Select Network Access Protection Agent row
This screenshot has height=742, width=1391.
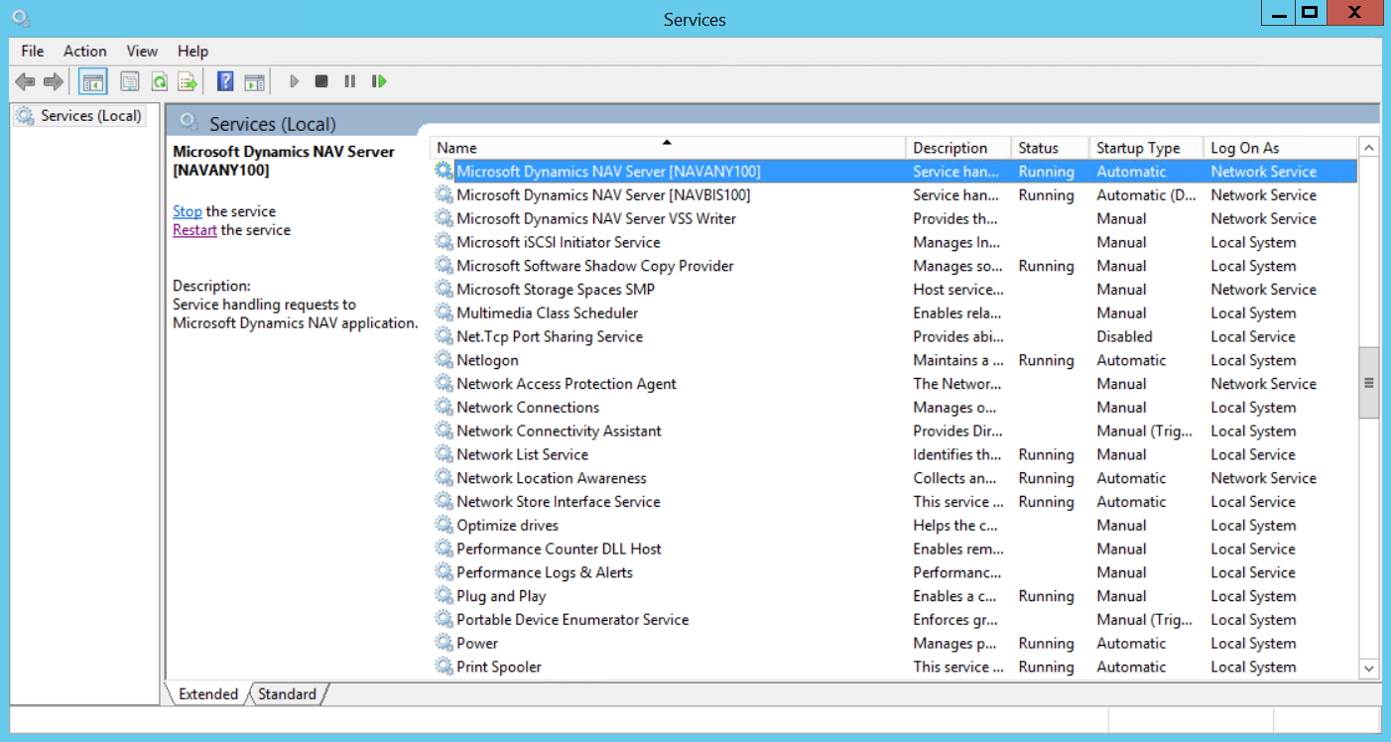click(x=895, y=384)
